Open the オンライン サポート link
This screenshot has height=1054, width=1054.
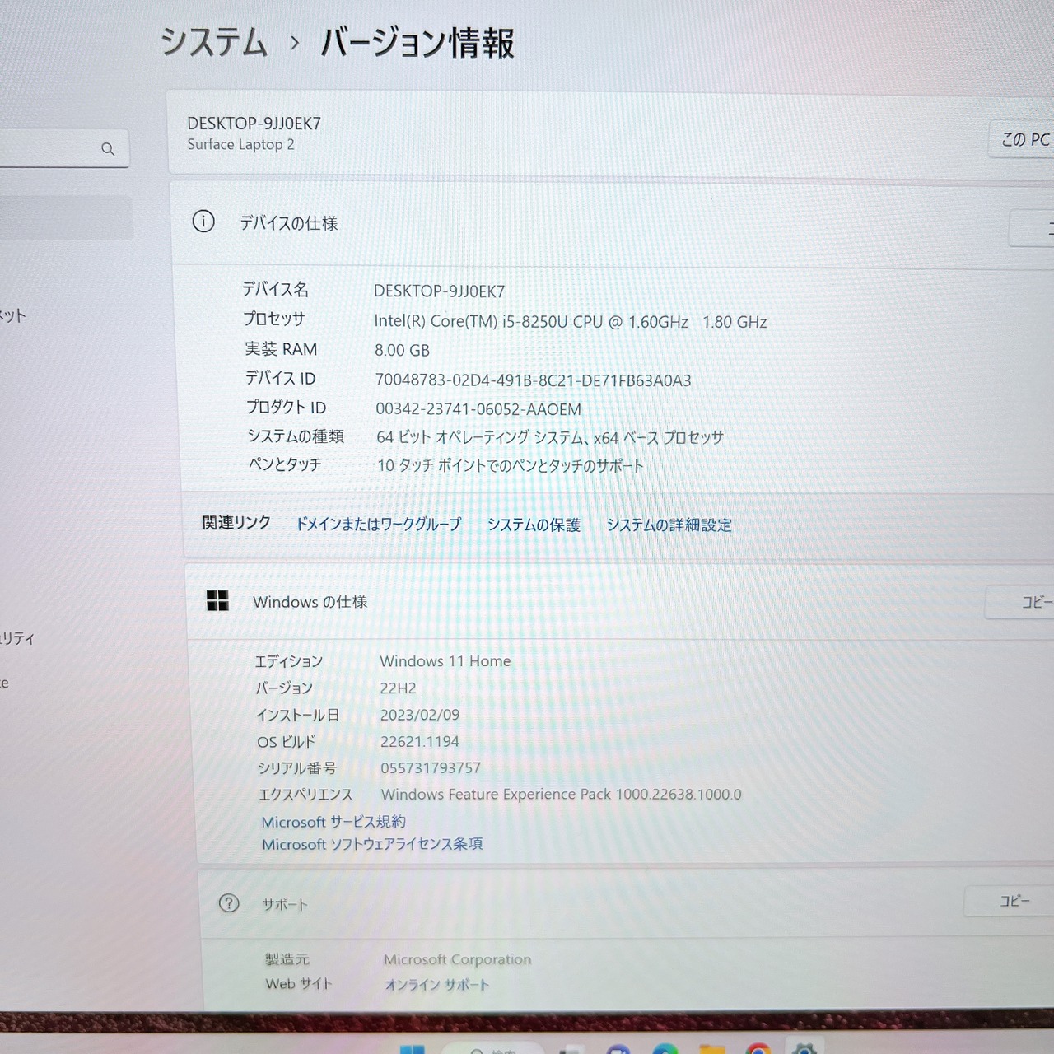pyautogui.click(x=437, y=985)
